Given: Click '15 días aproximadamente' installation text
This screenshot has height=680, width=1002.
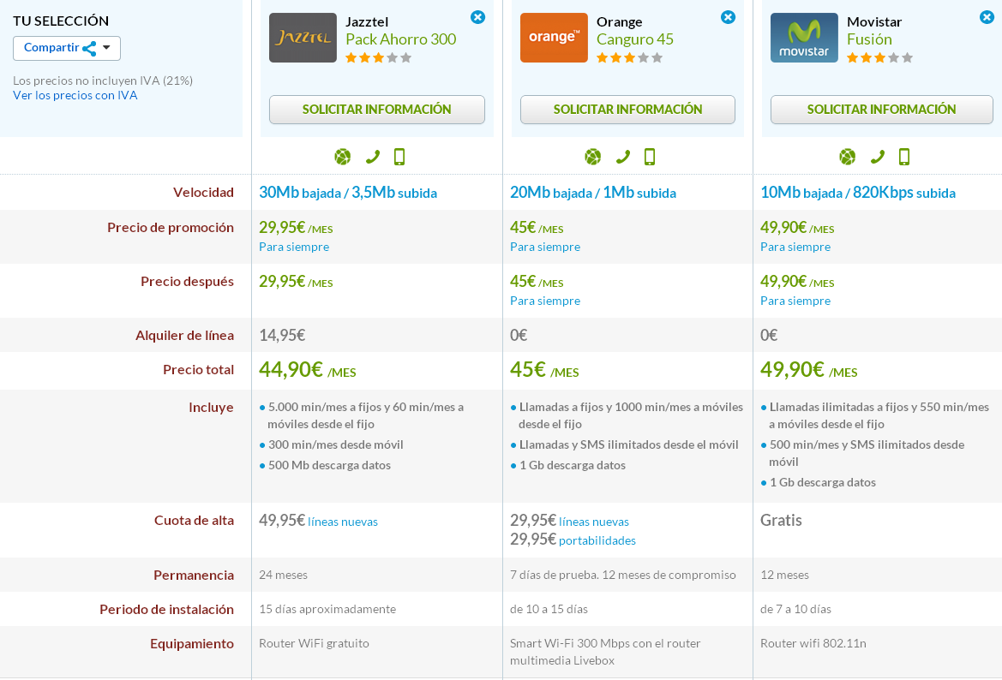Looking at the screenshot, I should click(327, 610).
